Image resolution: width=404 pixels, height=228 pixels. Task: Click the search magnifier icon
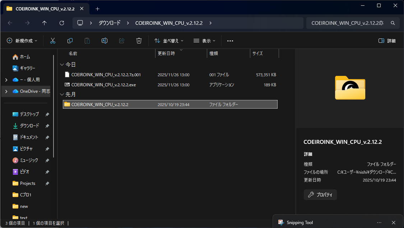point(393,23)
